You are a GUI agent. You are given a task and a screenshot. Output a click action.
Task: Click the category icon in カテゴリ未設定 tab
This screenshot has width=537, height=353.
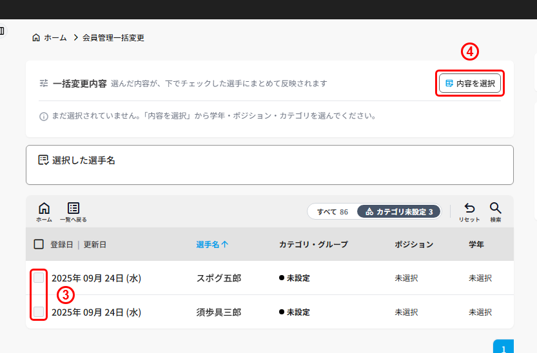pyautogui.click(x=369, y=212)
